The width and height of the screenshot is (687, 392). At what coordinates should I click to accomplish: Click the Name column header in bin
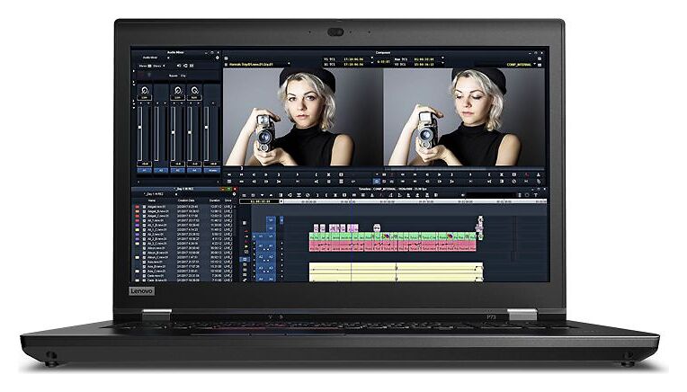153,201
